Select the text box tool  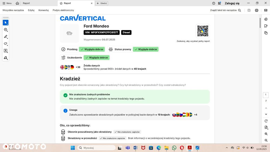(6, 50)
